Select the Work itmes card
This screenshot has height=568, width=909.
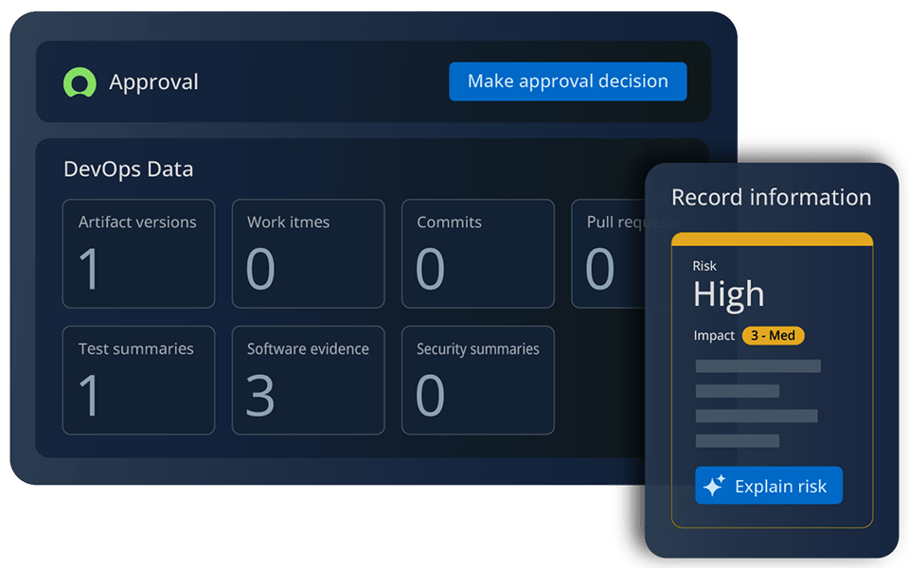(x=308, y=254)
